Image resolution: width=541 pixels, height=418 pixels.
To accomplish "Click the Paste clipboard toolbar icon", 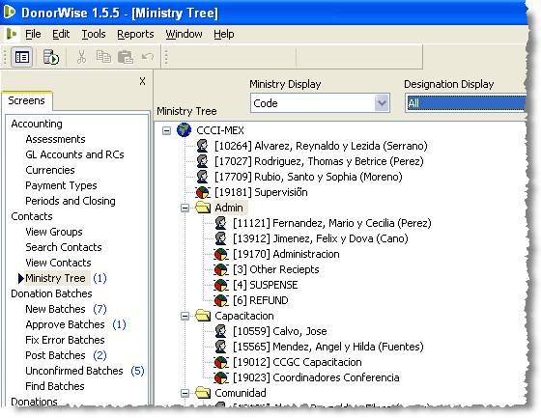I will 126,57.
